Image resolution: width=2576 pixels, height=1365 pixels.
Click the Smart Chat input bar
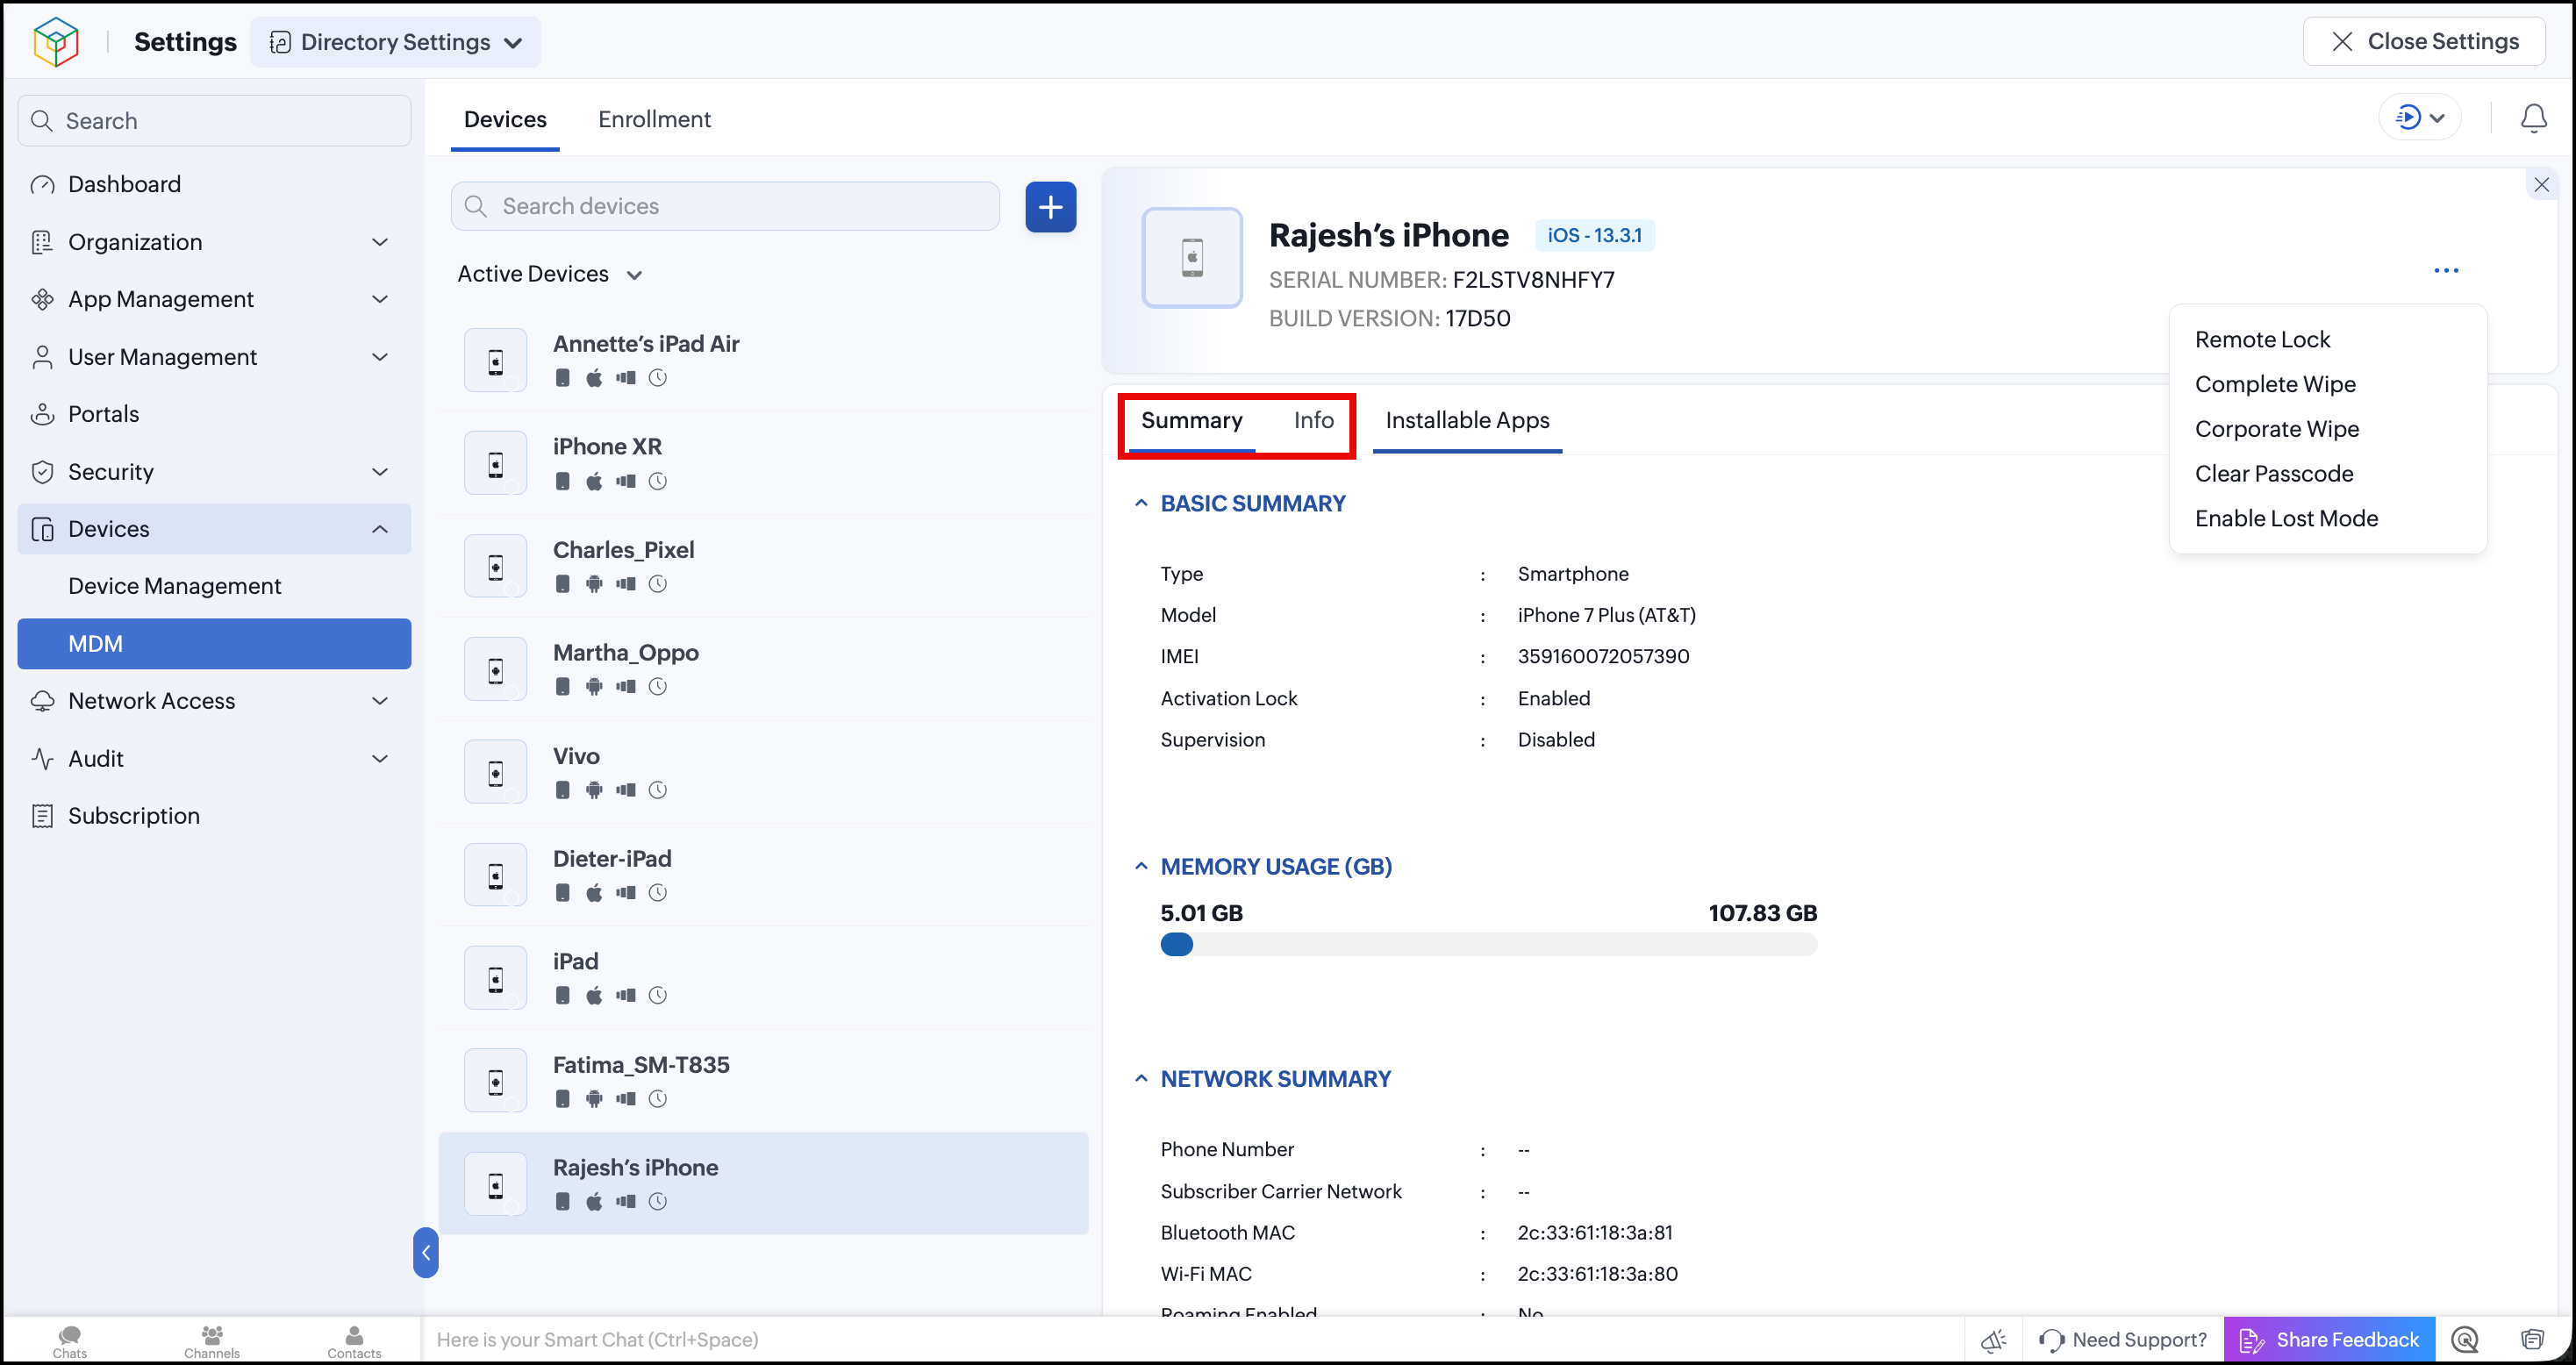coord(1192,1340)
